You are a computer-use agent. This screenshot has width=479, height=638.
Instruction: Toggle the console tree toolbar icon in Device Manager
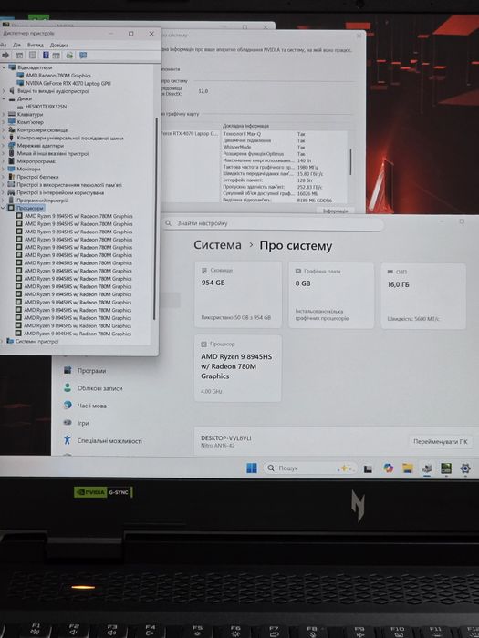click(19, 55)
